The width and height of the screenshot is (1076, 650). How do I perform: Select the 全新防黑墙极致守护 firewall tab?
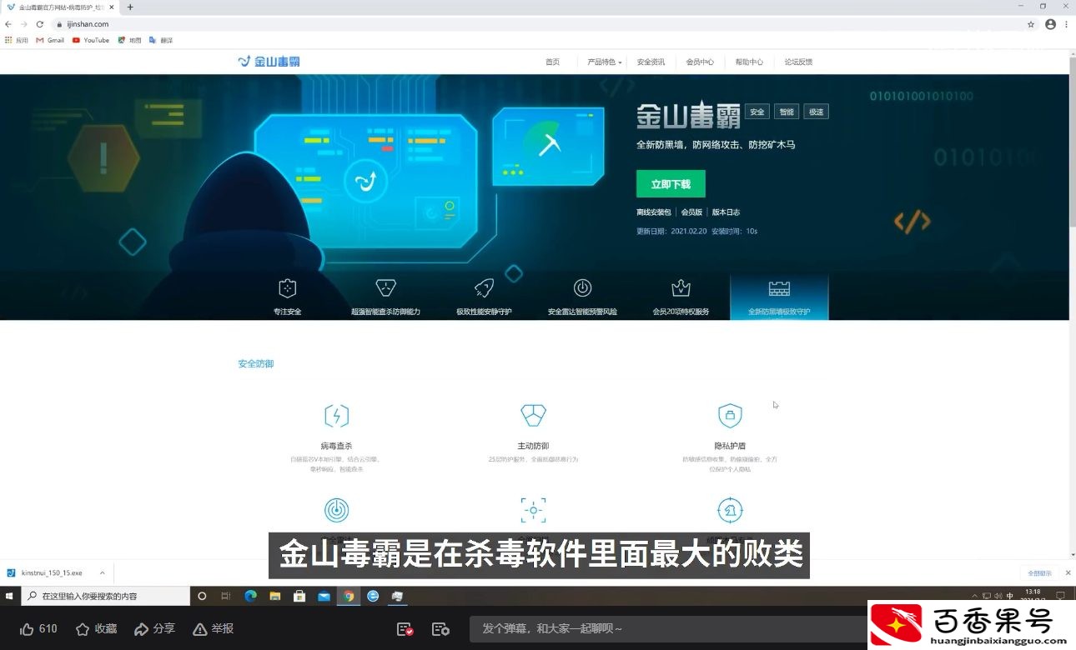click(779, 297)
